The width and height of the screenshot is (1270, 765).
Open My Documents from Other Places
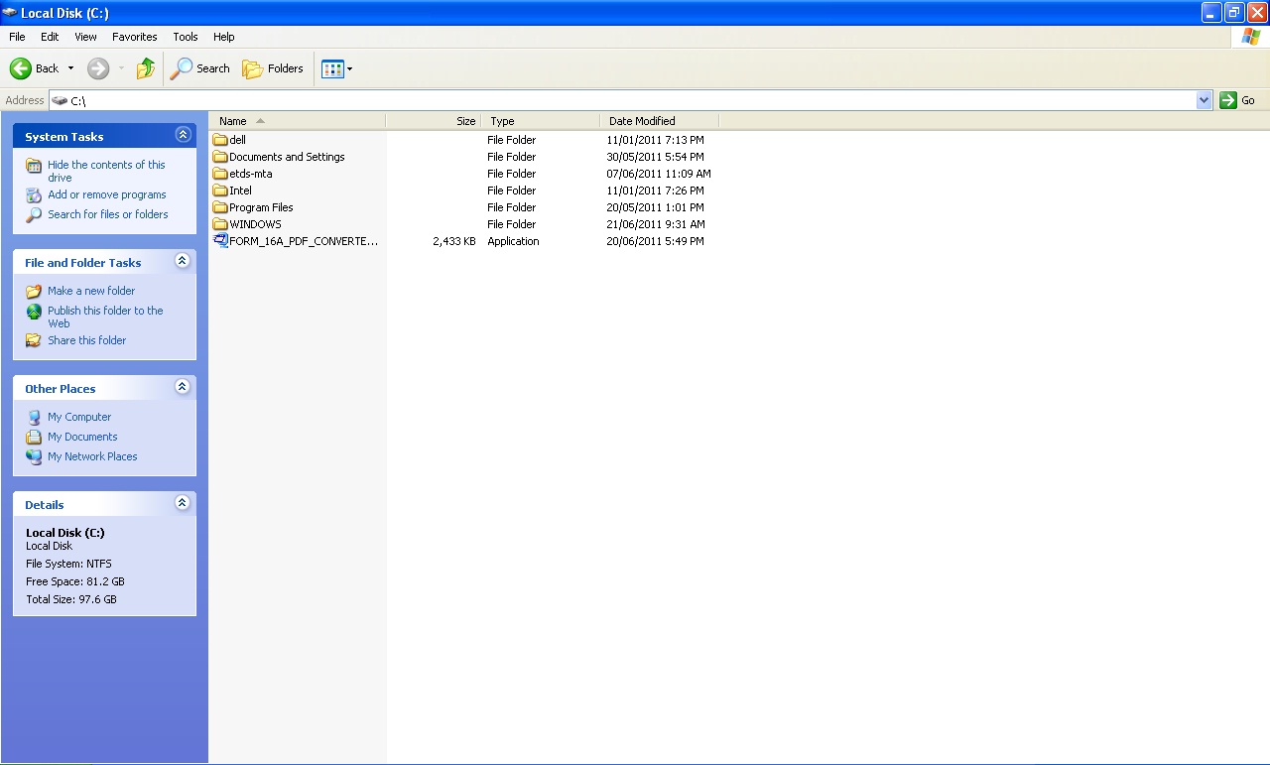[82, 437]
